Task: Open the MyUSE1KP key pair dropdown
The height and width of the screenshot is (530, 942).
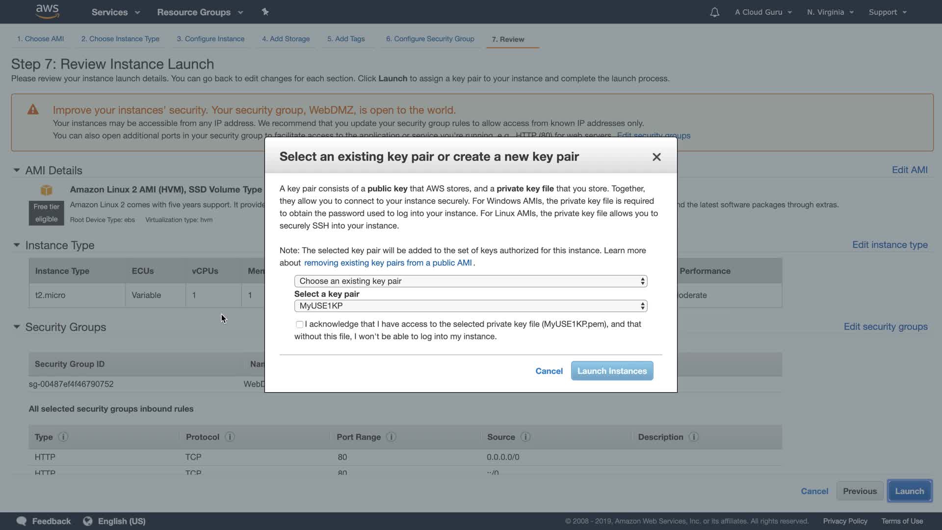Action: (471, 306)
